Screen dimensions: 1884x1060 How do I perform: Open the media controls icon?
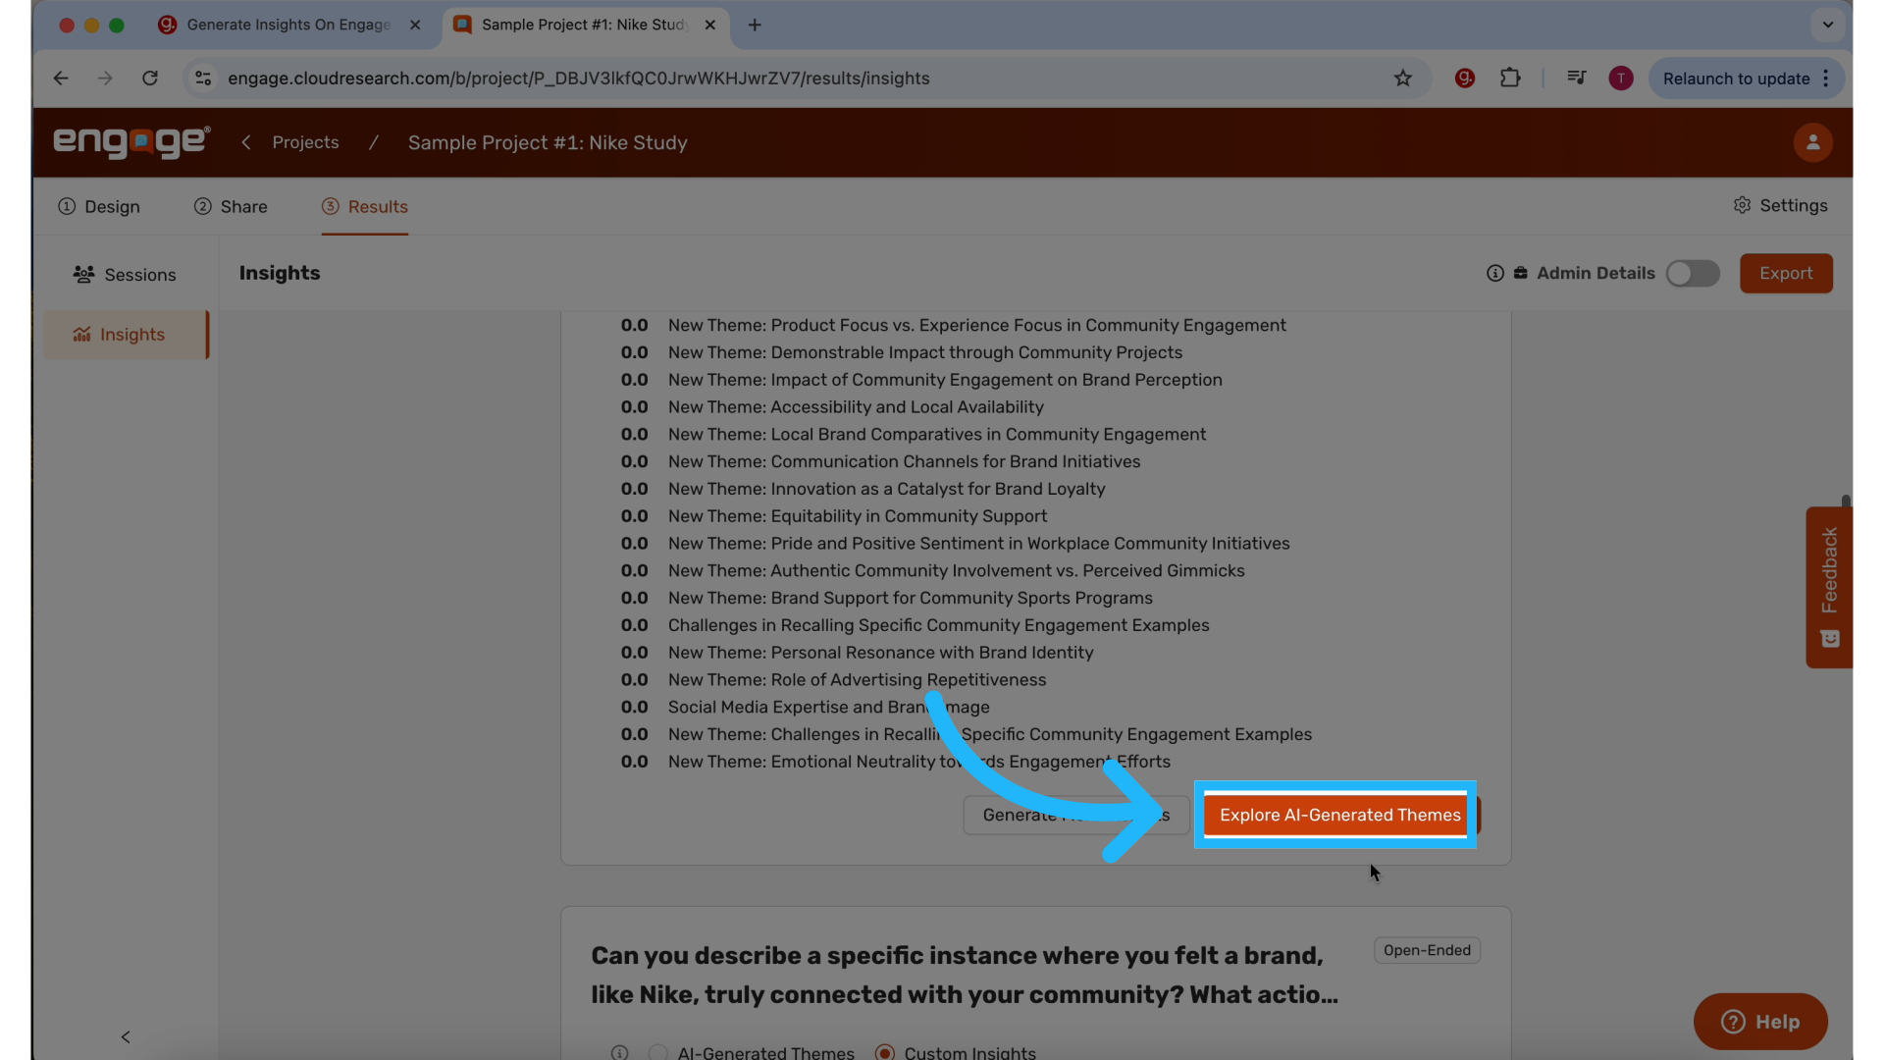pos(1577,79)
